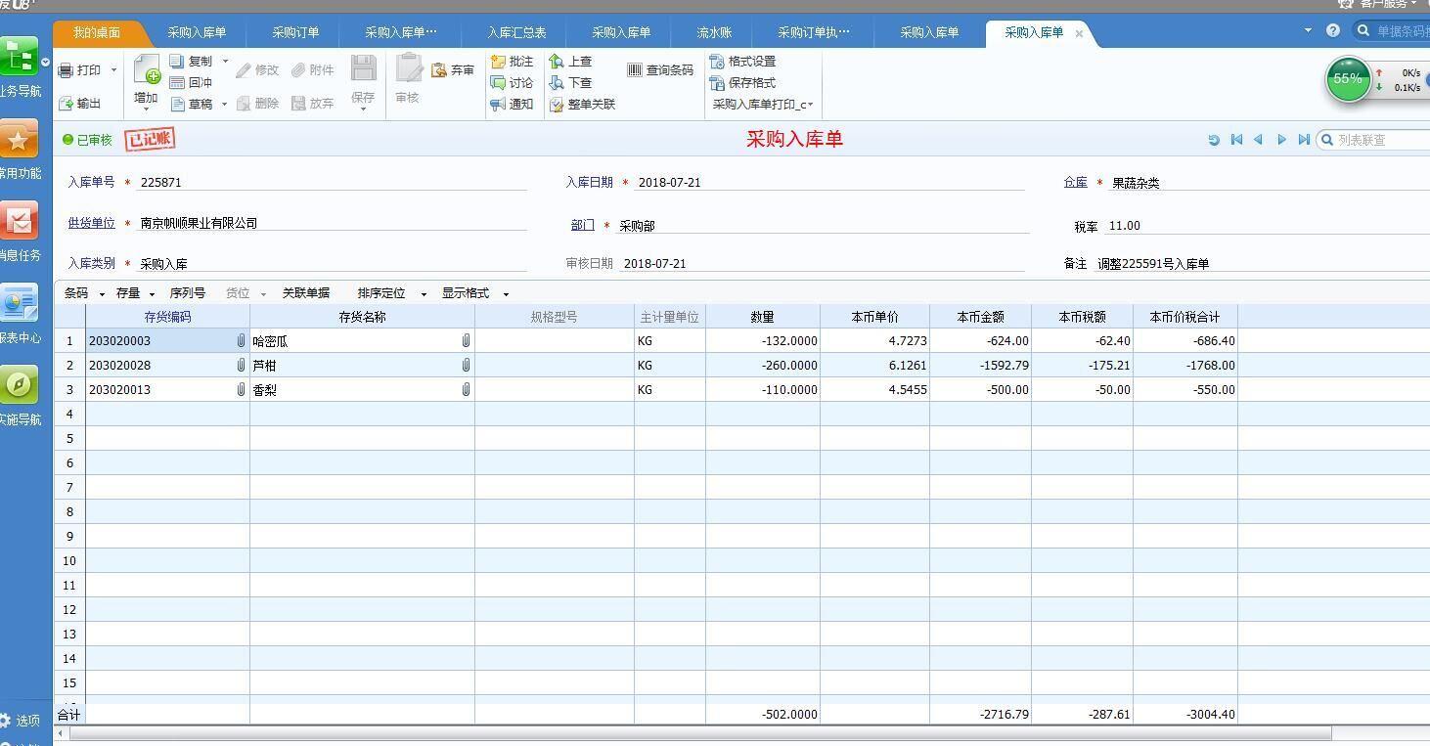Switch to the 采购订单执… tab
This screenshot has height=746, width=1430.
tap(814, 33)
